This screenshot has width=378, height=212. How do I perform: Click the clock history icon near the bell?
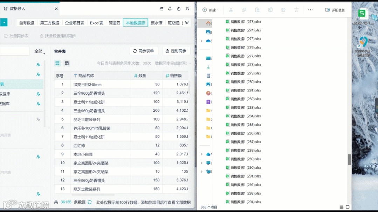tap(179, 9)
